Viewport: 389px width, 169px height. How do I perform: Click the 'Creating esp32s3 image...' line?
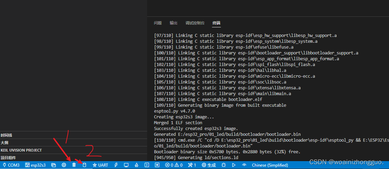click(184, 117)
